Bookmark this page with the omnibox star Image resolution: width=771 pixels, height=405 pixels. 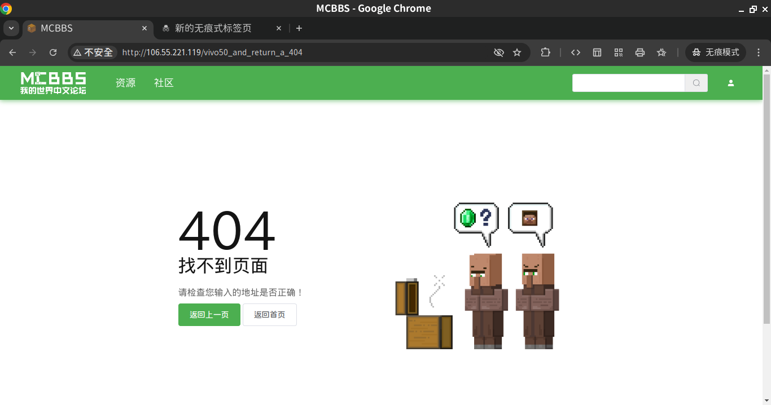point(517,52)
